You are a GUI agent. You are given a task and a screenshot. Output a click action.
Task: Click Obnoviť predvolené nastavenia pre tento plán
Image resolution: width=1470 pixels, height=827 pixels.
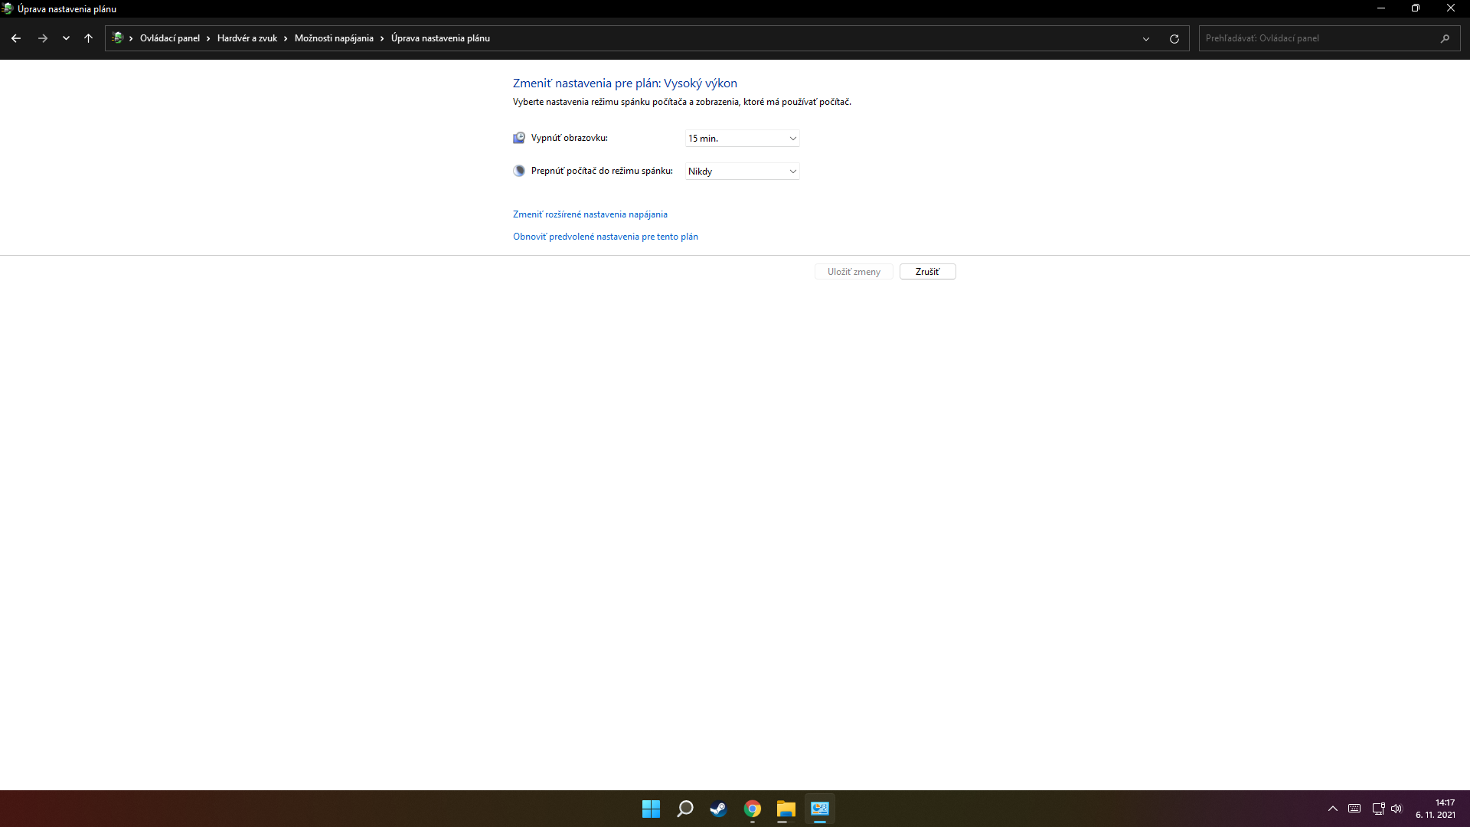605,237
